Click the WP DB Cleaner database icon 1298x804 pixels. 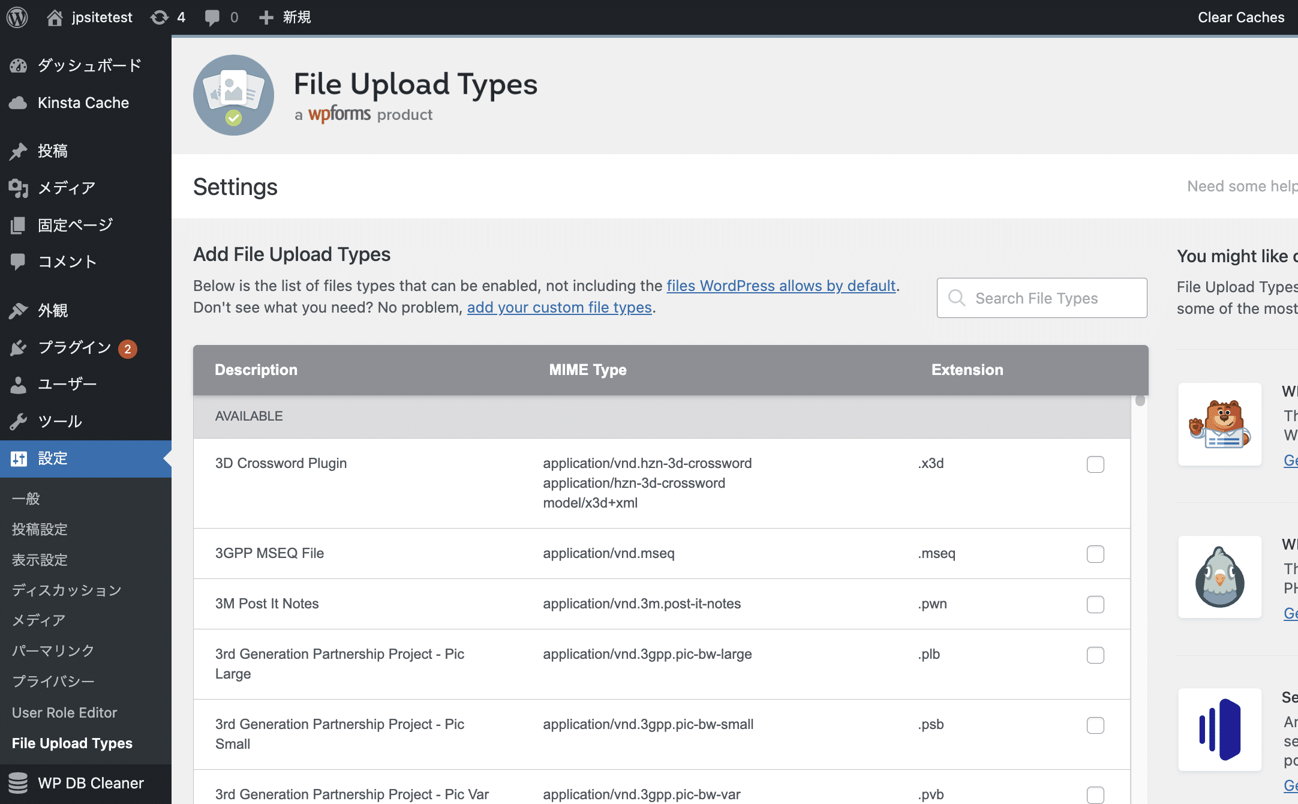[x=19, y=783]
